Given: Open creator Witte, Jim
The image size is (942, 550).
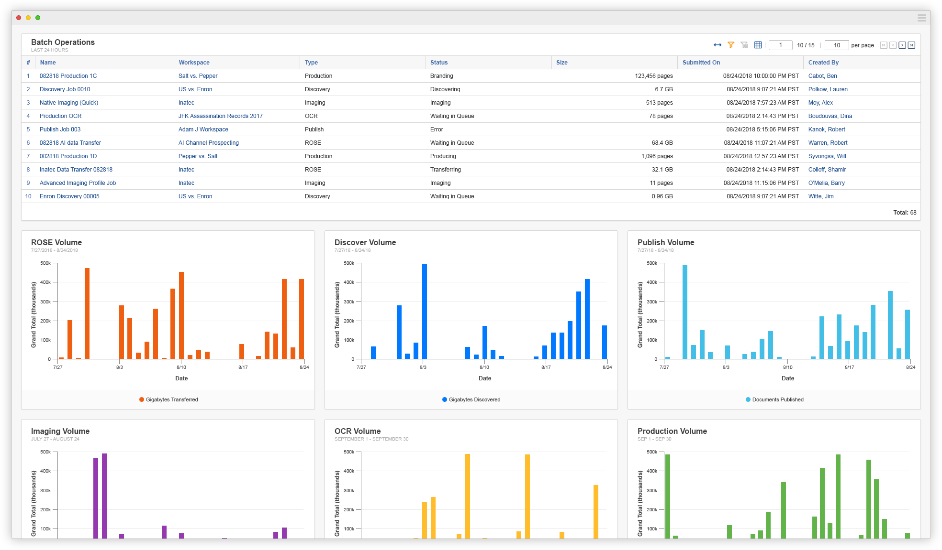Looking at the screenshot, I should point(821,196).
